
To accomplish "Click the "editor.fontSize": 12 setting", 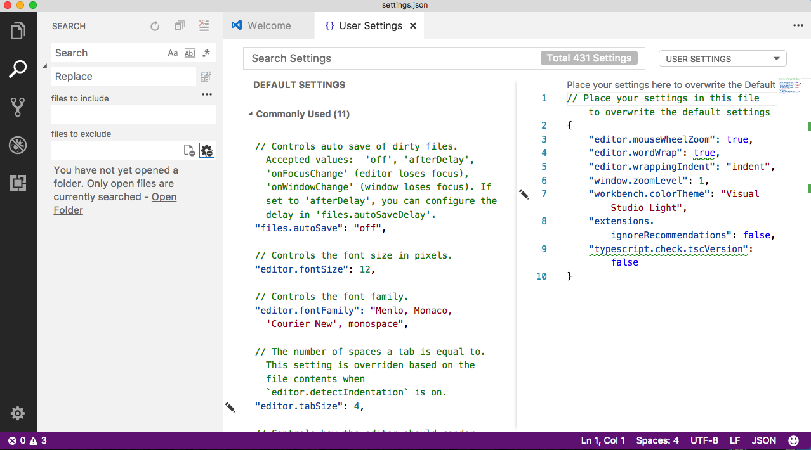I will pos(315,269).
